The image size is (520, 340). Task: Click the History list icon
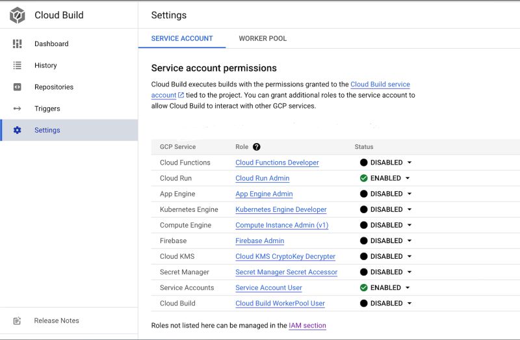pyautogui.click(x=18, y=65)
